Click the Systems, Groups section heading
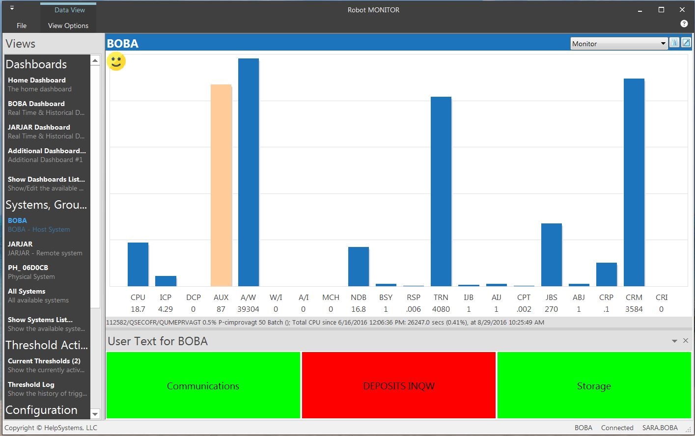The height and width of the screenshot is (436, 695). pyautogui.click(x=46, y=205)
